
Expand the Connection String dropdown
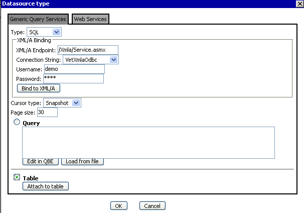(91, 59)
